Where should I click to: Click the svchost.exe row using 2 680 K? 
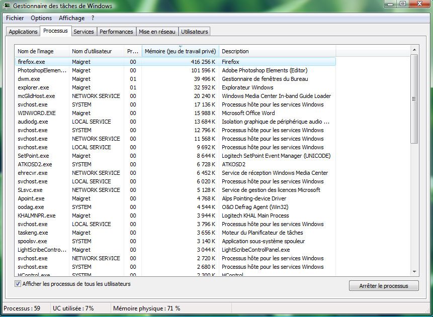[175, 267]
